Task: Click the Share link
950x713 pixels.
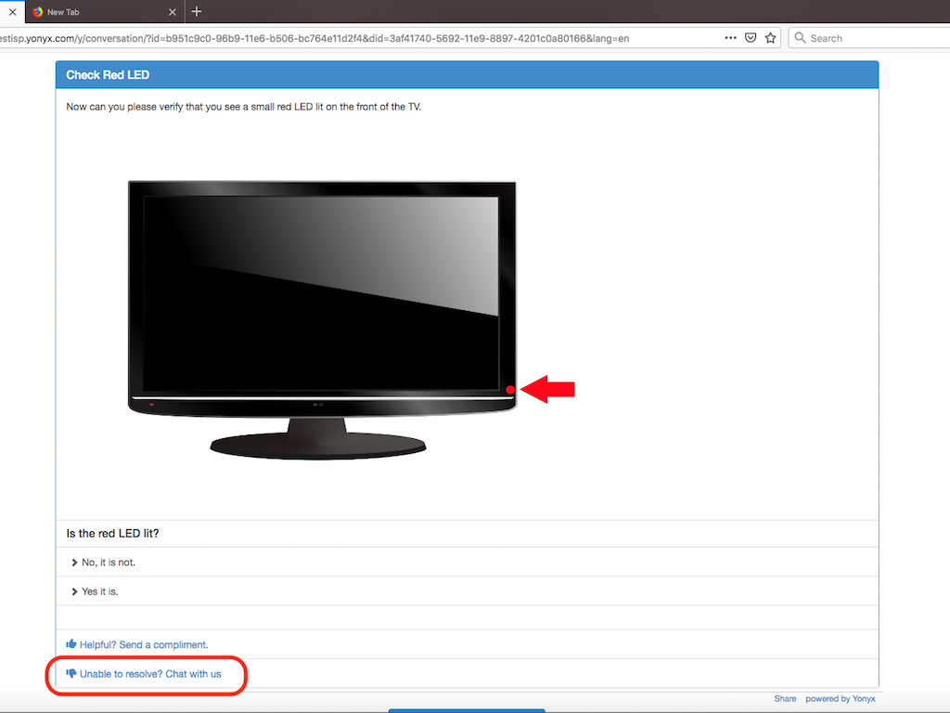Action: tap(785, 698)
